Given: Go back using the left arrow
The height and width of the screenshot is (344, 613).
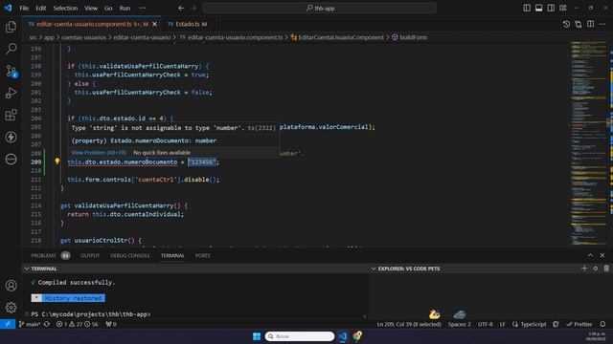Looking at the screenshot, I should 181,8.
